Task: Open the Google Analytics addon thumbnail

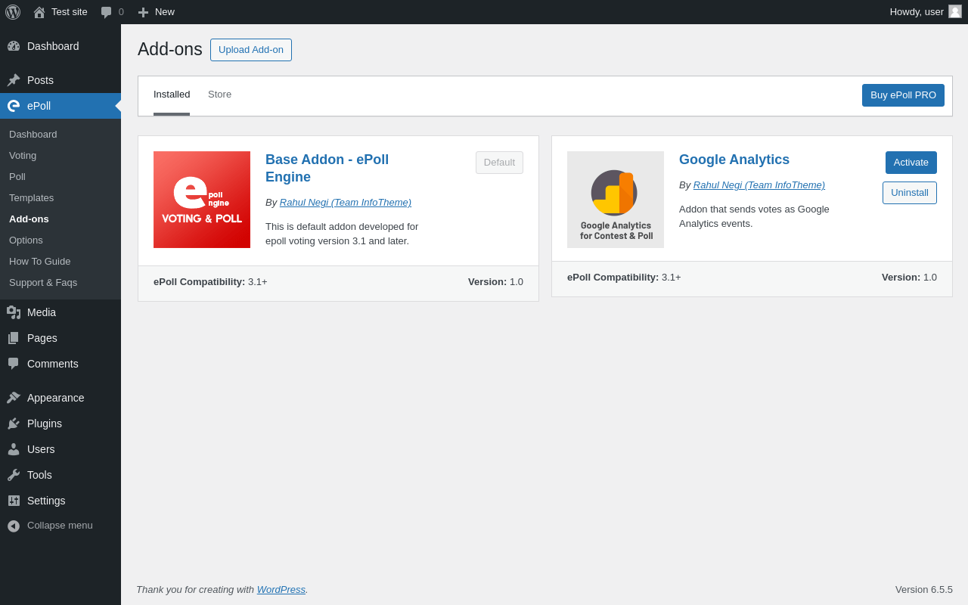Action: [x=616, y=200]
